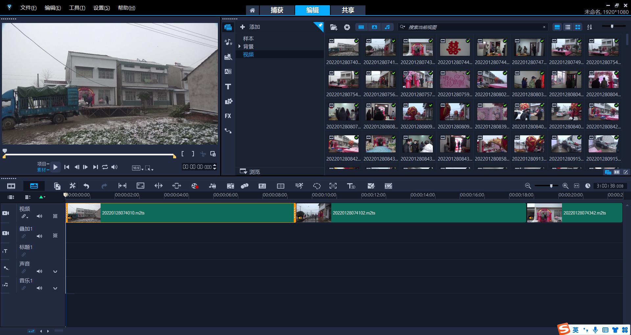Set mark-in bracket in preview
Screen dimensions: 631x335
[183, 154]
